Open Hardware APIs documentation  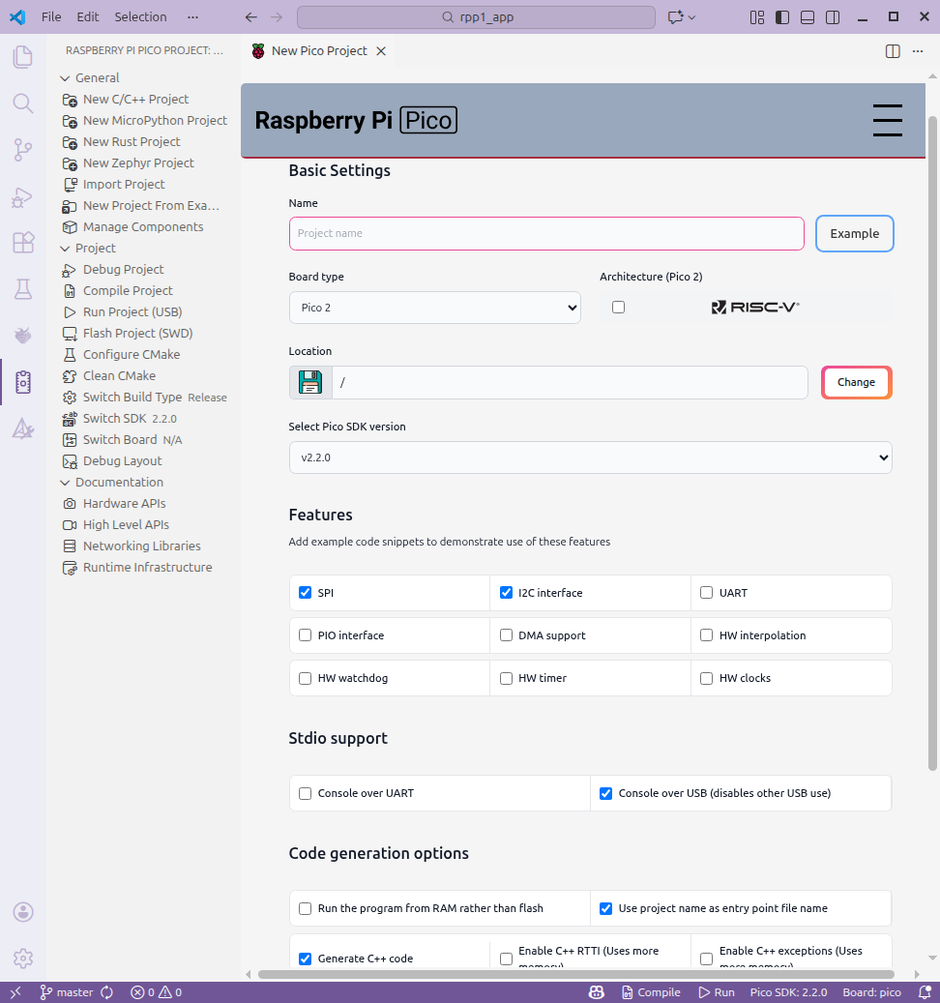[124, 503]
